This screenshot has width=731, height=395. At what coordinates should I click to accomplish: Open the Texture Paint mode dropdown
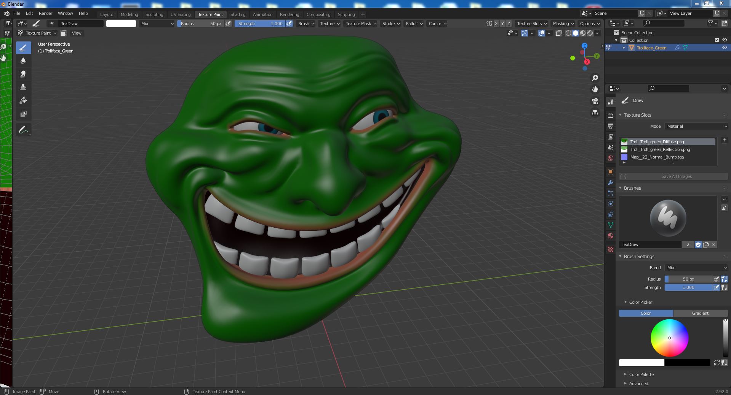(x=37, y=33)
